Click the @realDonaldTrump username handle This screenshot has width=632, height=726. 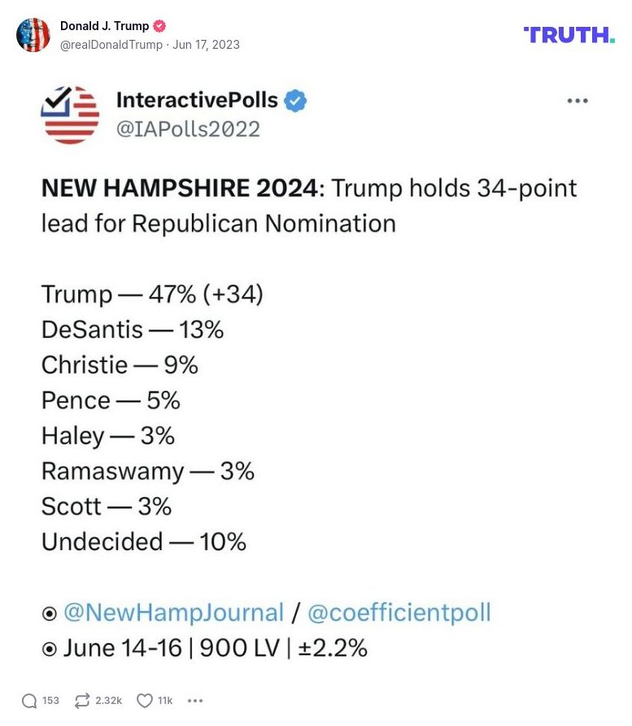point(110,45)
